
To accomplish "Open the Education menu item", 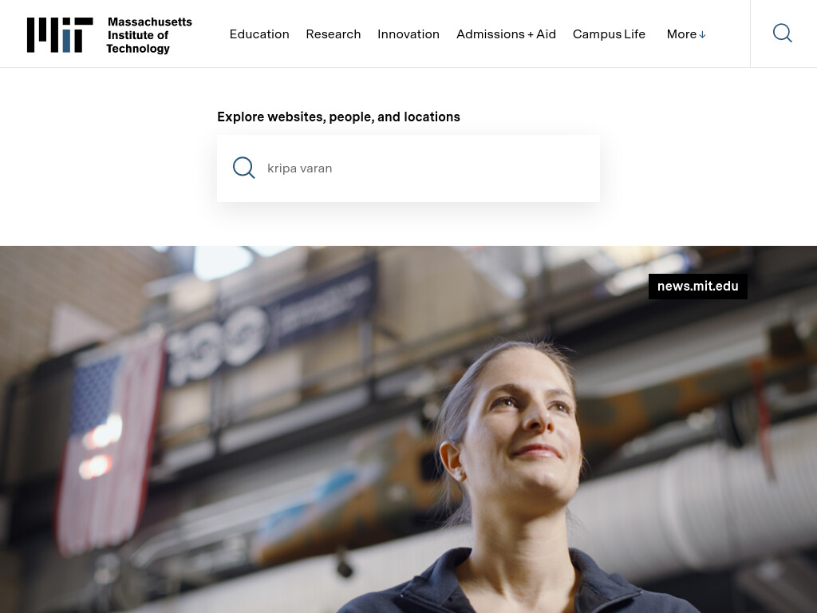I will pos(259,34).
